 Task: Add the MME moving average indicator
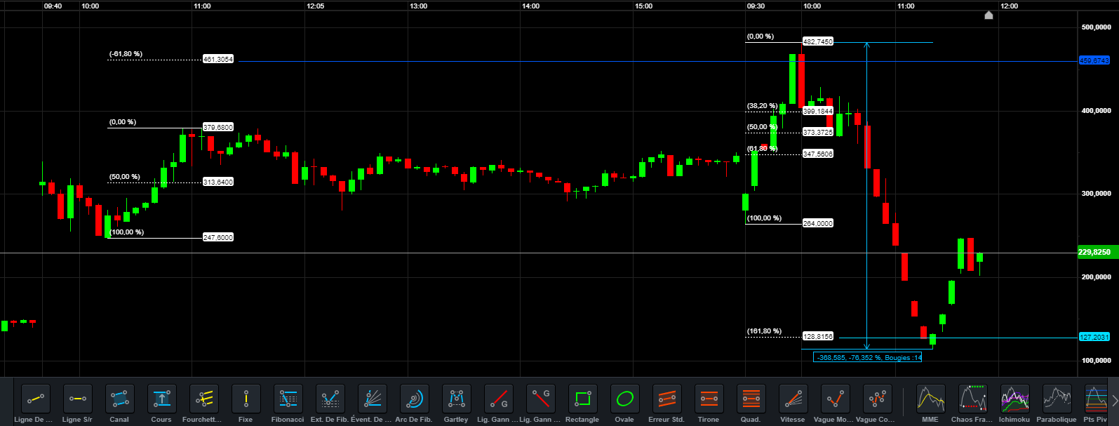tap(931, 399)
